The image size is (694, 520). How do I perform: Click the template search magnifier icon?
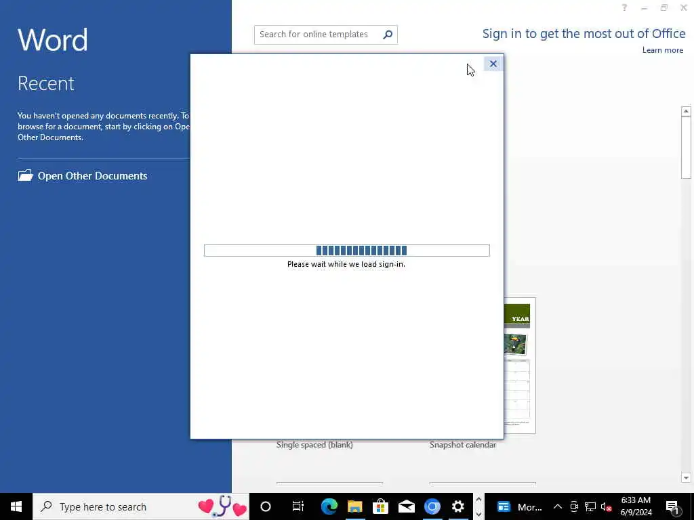pos(388,35)
